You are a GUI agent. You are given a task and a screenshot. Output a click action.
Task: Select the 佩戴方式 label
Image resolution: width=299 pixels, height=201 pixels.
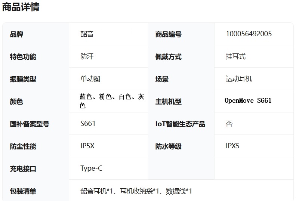coord(169,57)
